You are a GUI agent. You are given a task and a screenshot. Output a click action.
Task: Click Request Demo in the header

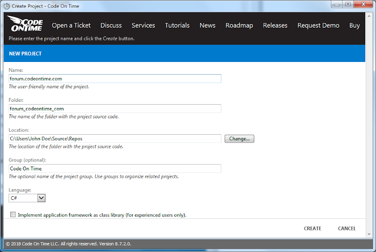(x=318, y=25)
